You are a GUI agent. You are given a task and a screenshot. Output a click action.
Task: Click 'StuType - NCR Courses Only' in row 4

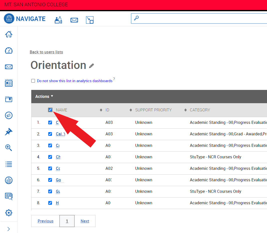[215, 157]
